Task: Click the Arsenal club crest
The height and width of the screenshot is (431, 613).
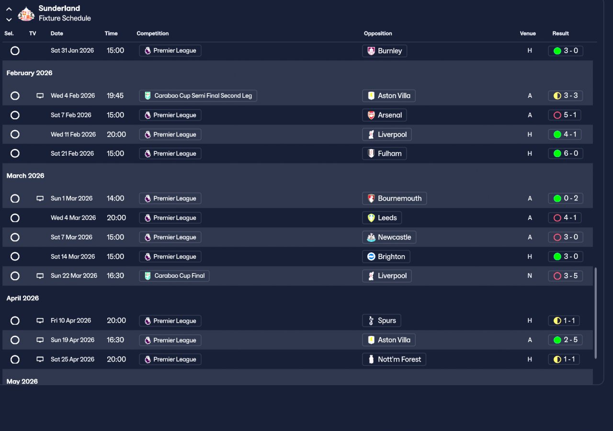Action: 371,115
